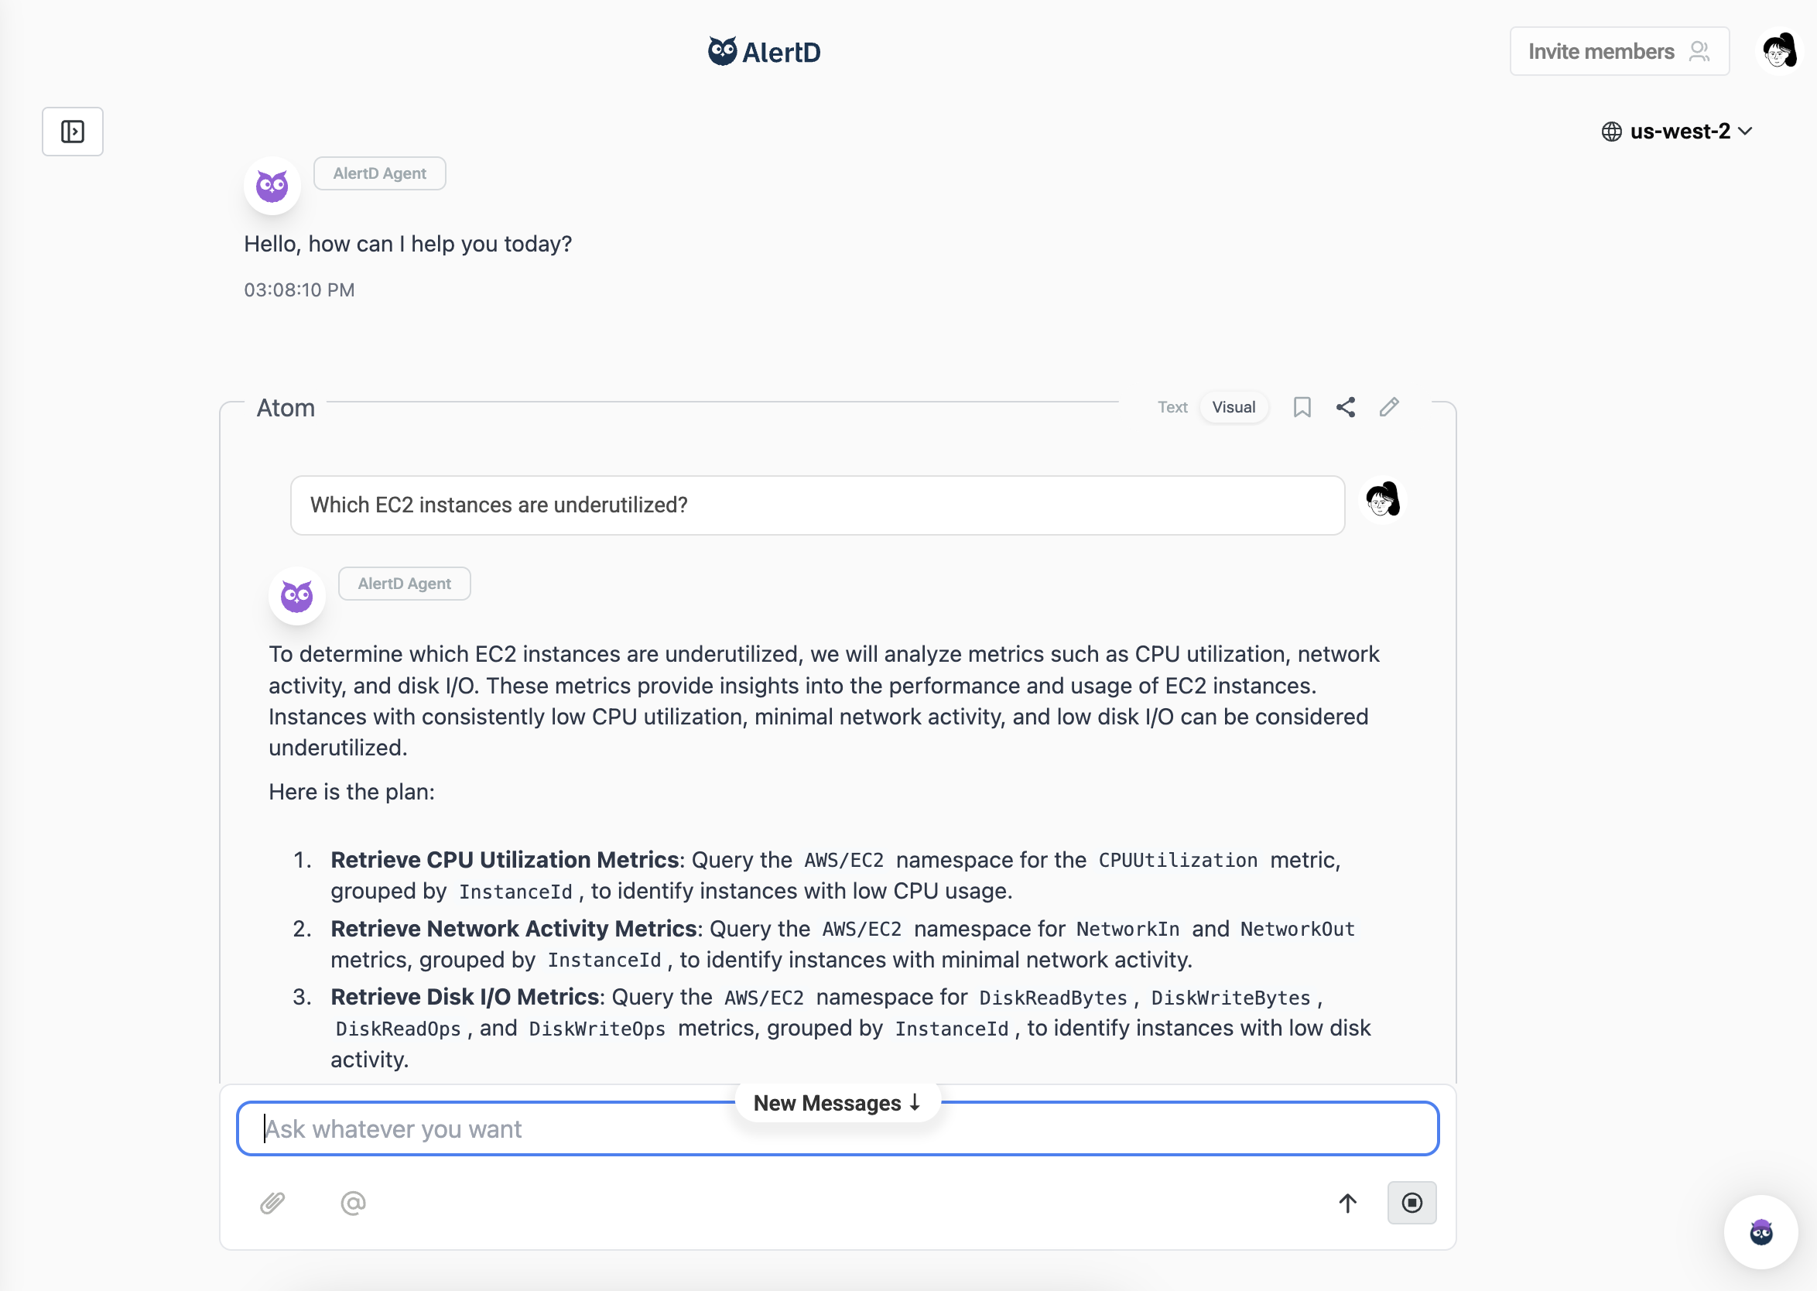
Task: Switch the Atom view to Text mode
Action: point(1172,406)
